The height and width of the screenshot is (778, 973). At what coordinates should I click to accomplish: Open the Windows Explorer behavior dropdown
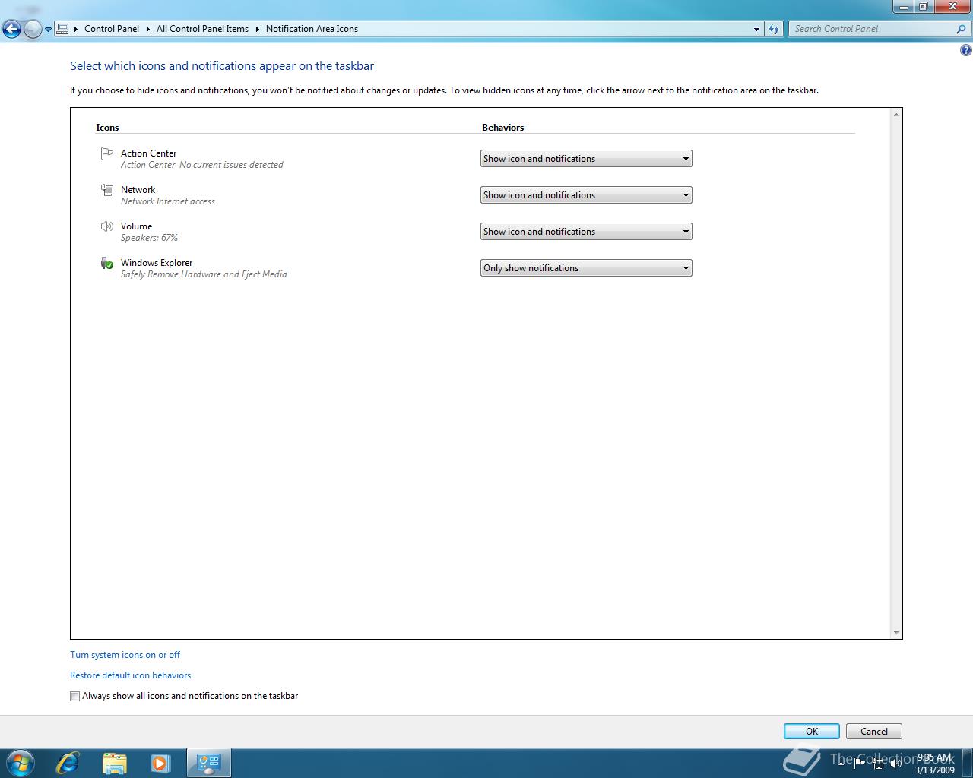point(586,268)
